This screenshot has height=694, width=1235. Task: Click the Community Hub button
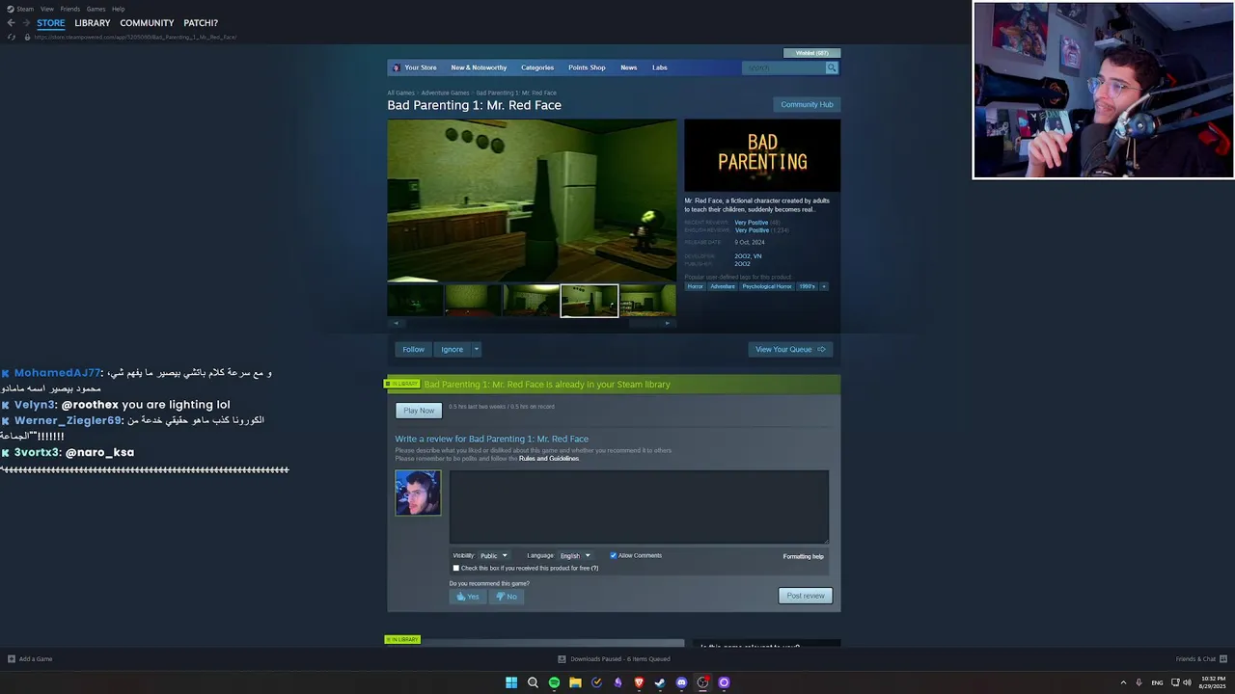point(807,104)
